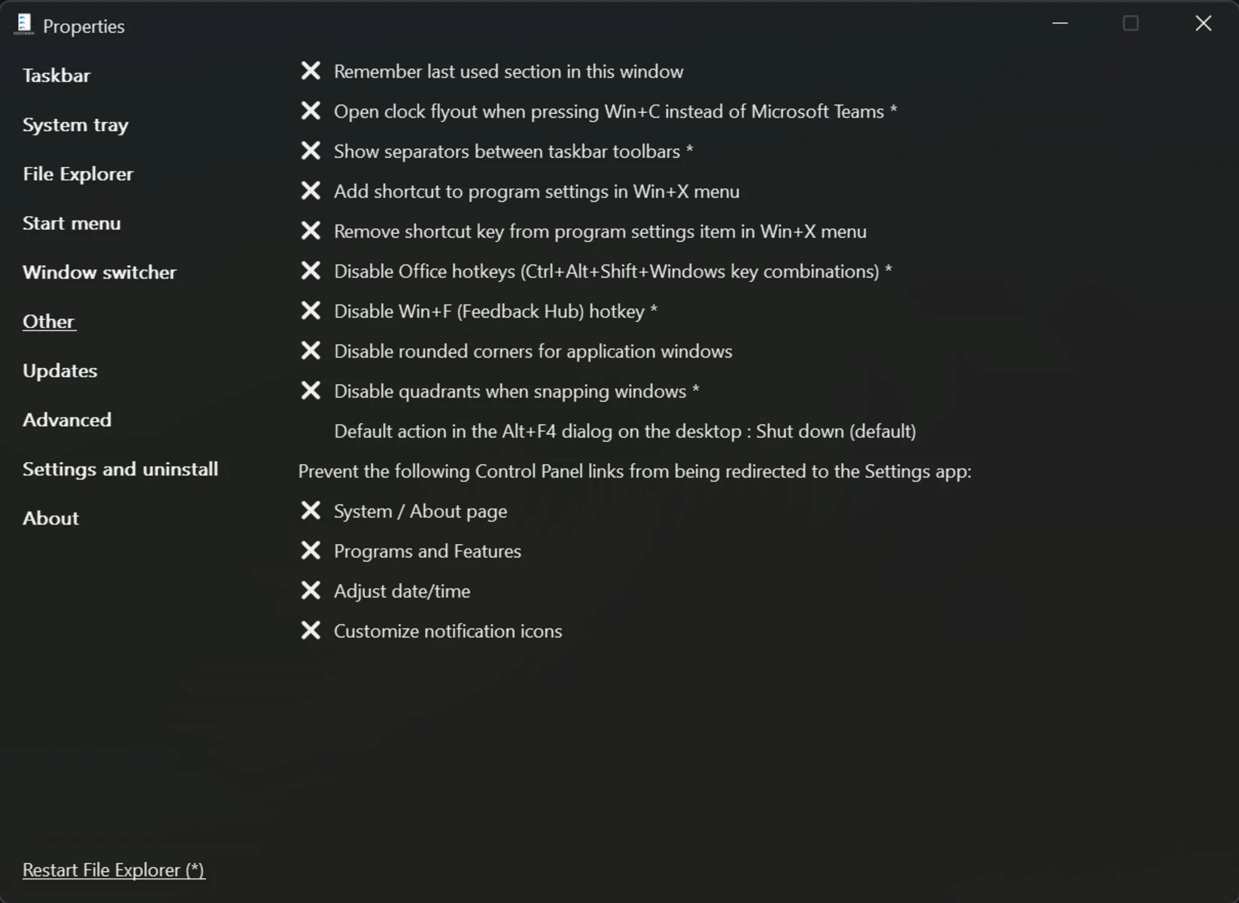Open the Advanced section
Image resolution: width=1239 pixels, height=903 pixels.
[x=67, y=420]
